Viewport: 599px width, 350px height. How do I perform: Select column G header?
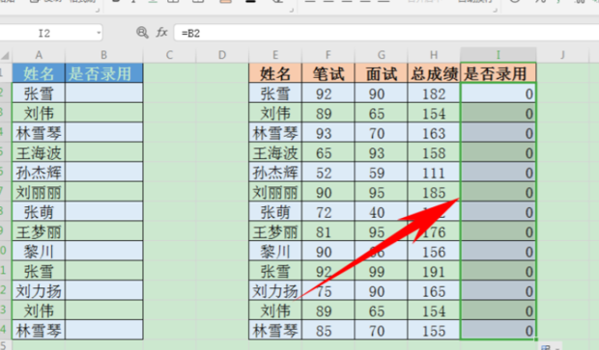click(x=381, y=55)
